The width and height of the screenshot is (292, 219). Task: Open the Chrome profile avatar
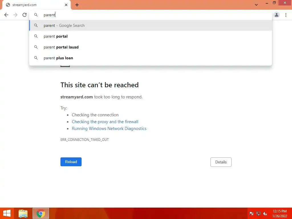[x=277, y=15]
